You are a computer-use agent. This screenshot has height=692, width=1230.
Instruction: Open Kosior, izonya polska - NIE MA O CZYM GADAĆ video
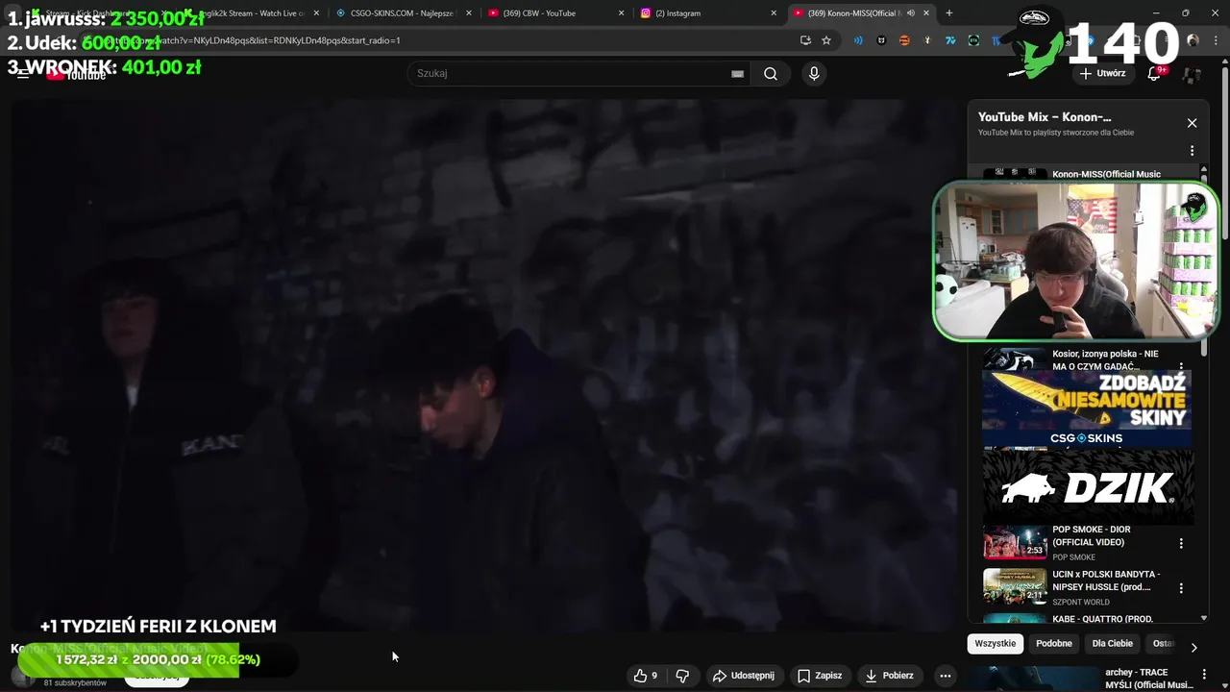click(1105, 359)
